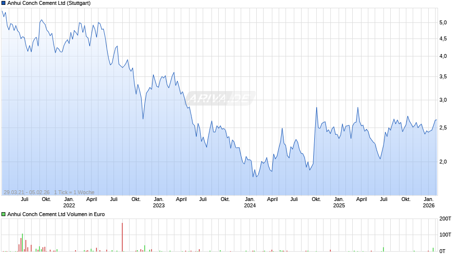Click the 3,5 price axis label

point(443,77)
